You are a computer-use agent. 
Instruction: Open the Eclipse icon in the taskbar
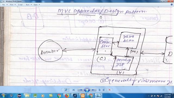coord(19,96)
